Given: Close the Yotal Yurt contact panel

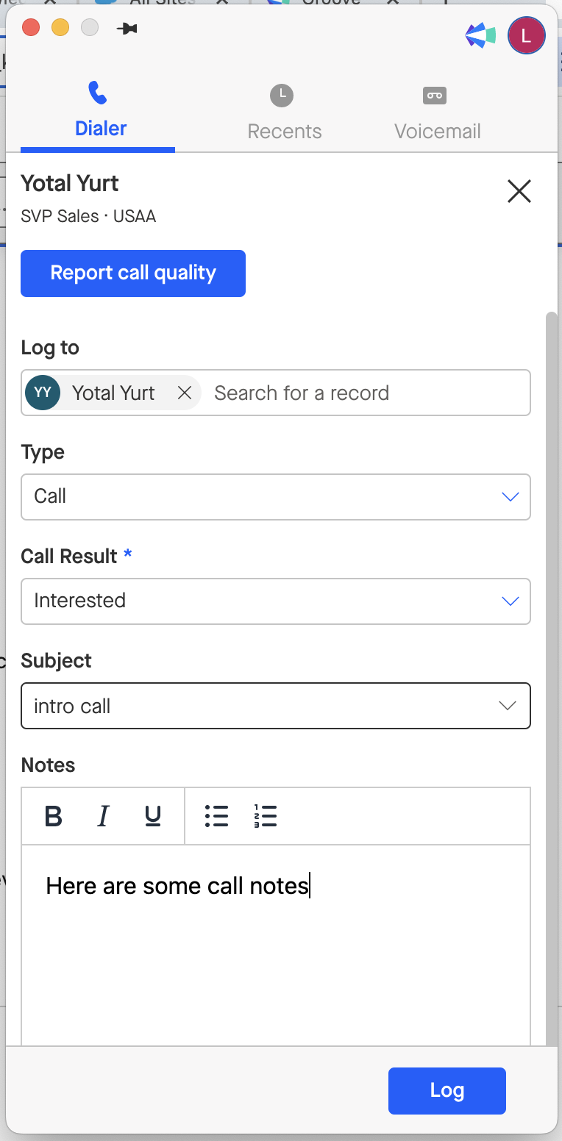Looking at the screenshot, I should click(519, 192).
